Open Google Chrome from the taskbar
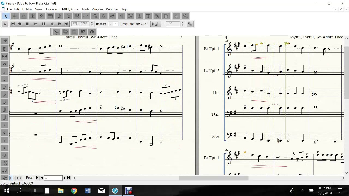 74,191
